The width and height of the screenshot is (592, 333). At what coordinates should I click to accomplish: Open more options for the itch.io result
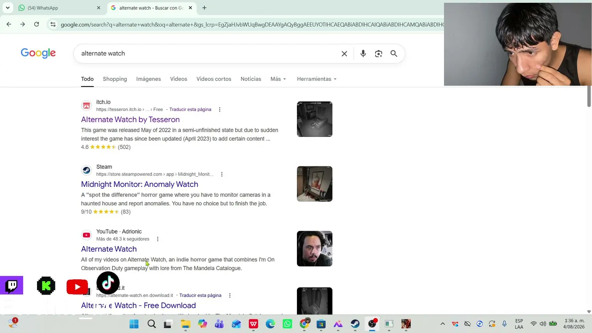220,110
